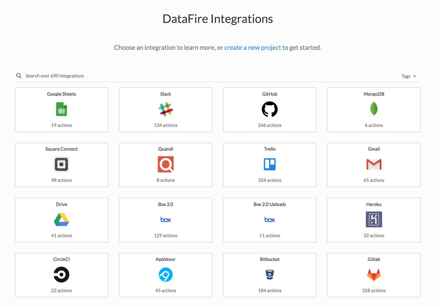
Task: Click the Heroku purple H logo
Action: point(374,220)
